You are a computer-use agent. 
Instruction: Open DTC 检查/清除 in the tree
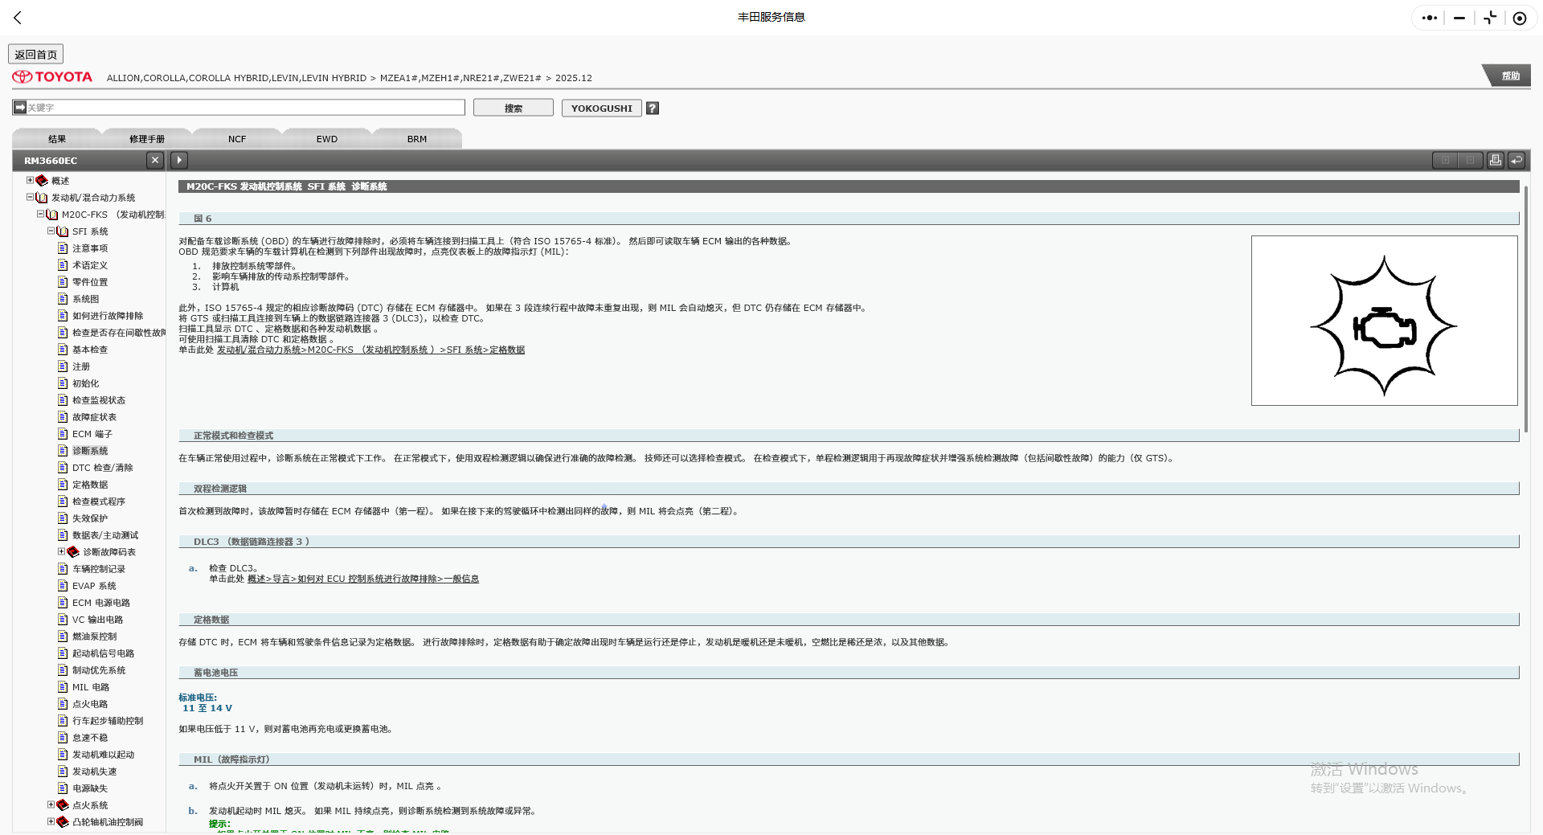click(x=103, y=468)
